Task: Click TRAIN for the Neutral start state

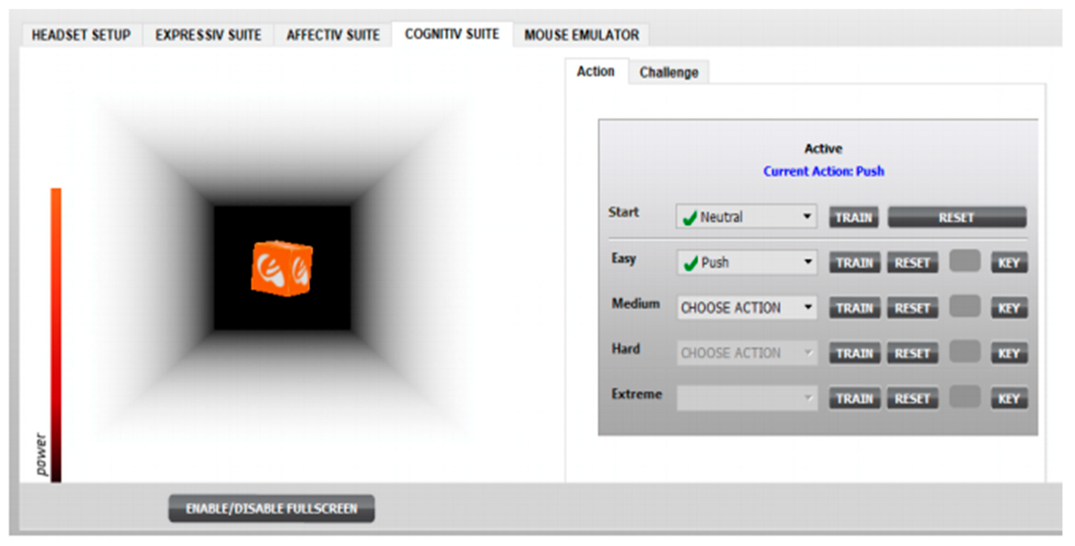Action: coord(854,217)
